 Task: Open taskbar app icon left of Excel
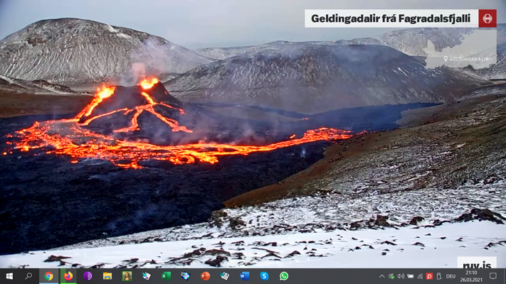[x=147, y=276]
